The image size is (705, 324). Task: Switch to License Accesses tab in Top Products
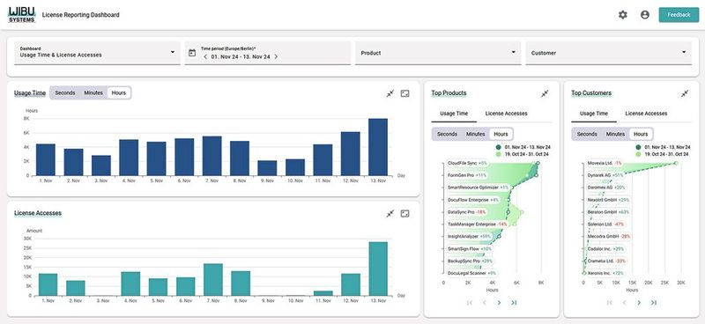[x=506, y=114]
